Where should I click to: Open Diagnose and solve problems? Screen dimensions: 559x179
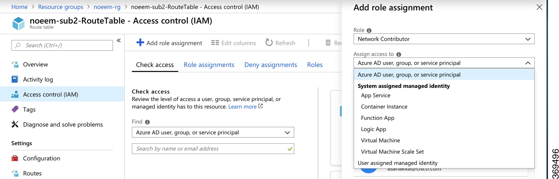pyautogui.click(x=62, y=124)
